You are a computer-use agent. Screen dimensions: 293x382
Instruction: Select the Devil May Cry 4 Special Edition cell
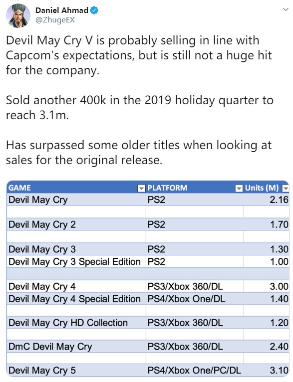[x=76, y=299]
